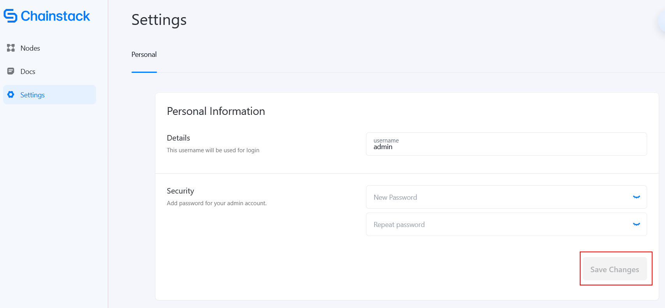Open the Docs sidebar item label
665x308 pixels.
click(28, 72)
